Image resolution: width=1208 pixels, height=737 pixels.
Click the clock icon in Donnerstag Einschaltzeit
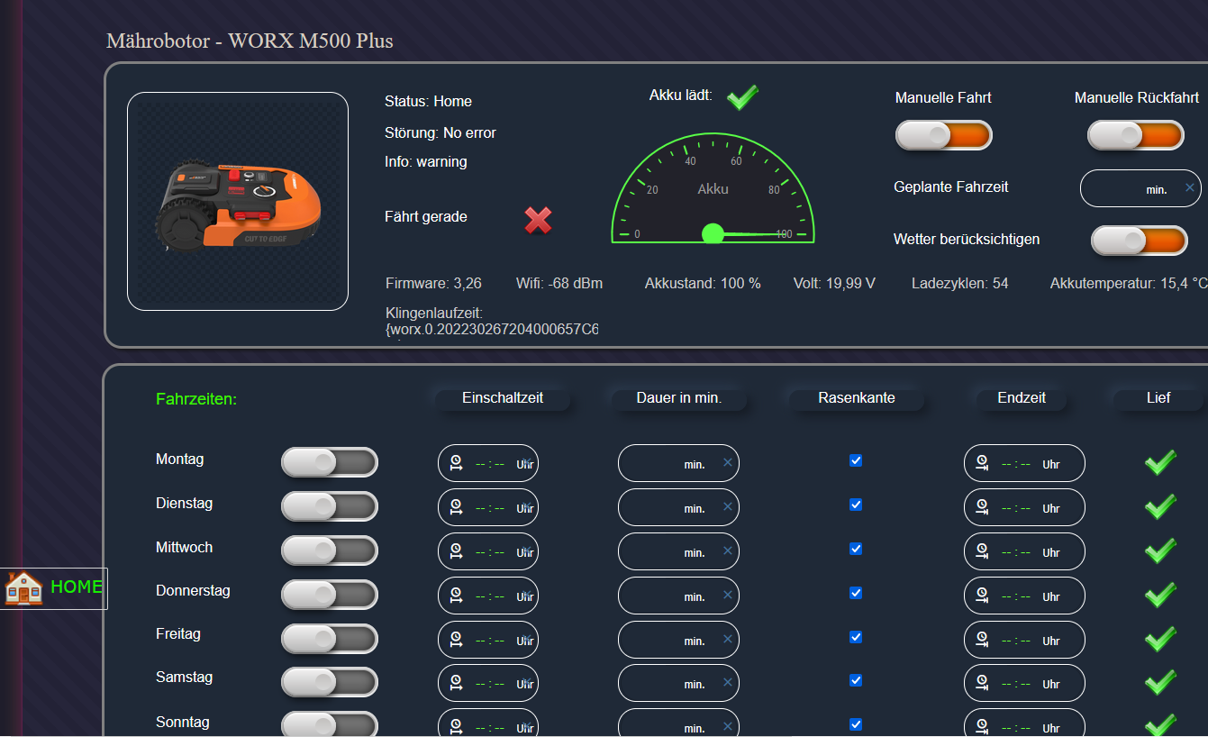click(x=456, y=596)
